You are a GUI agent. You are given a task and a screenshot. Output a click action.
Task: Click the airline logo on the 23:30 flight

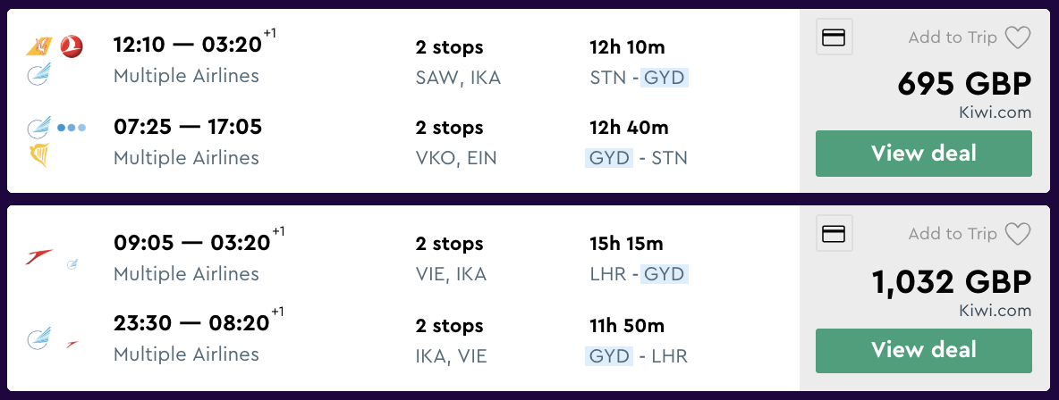pyautogui.click(x=39, y=338)
